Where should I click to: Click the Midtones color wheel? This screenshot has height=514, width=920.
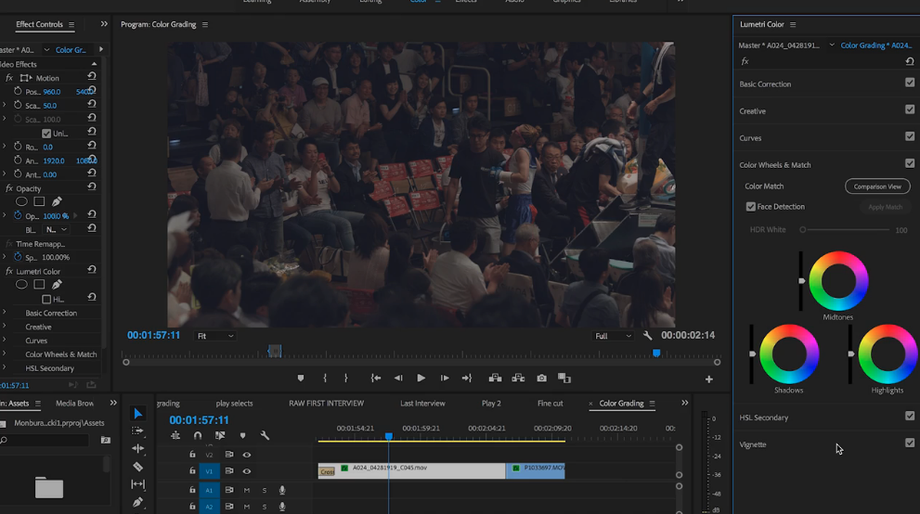pos(838,281)
